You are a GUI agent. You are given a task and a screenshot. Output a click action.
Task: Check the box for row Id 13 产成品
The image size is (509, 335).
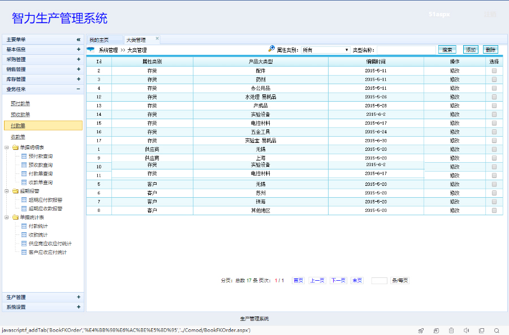(x=494, y=106)
